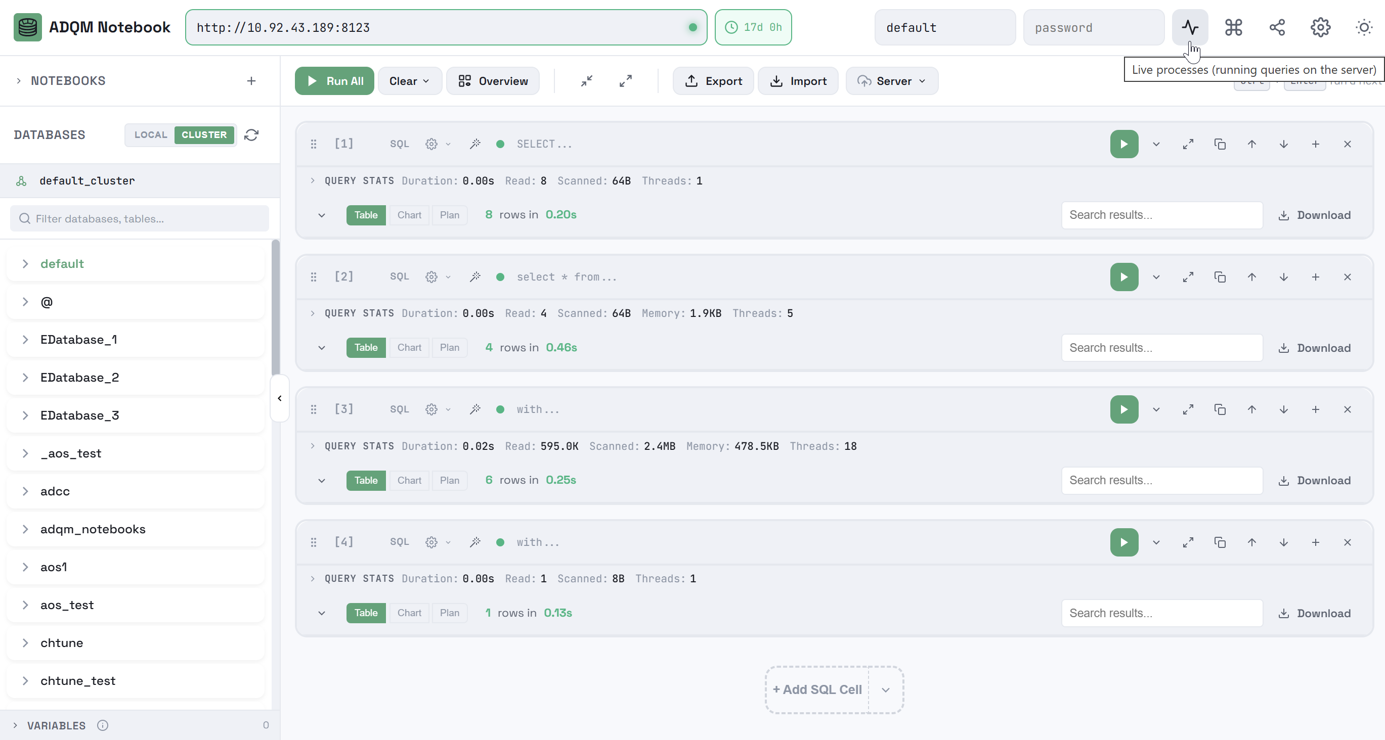This screenshot has height=740, width=1385.
Task: Click the magic wand format icon in cell 2
Action: 475,277
